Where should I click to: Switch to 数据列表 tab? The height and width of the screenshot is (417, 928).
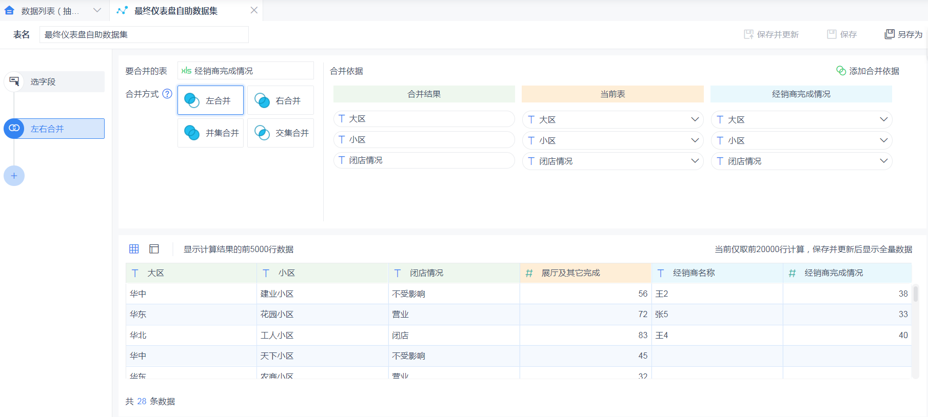(x=50, y=11)
